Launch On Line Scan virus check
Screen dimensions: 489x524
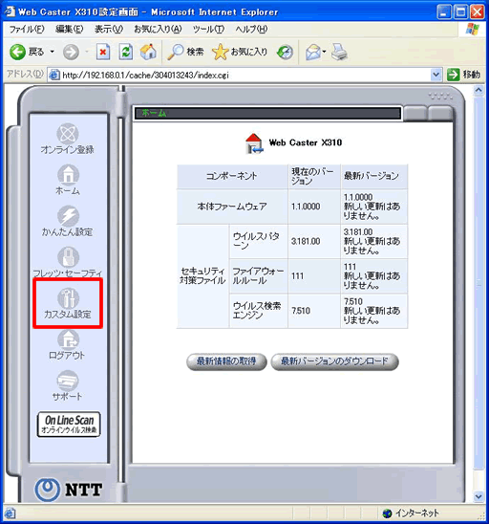click(x=69, y=425)
